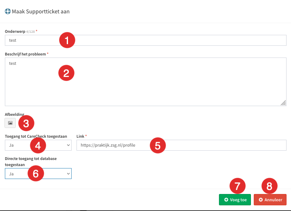Click red annotation marker number 3
The height and width of the screenshot is (211, 291).
[x=26, y=123]
